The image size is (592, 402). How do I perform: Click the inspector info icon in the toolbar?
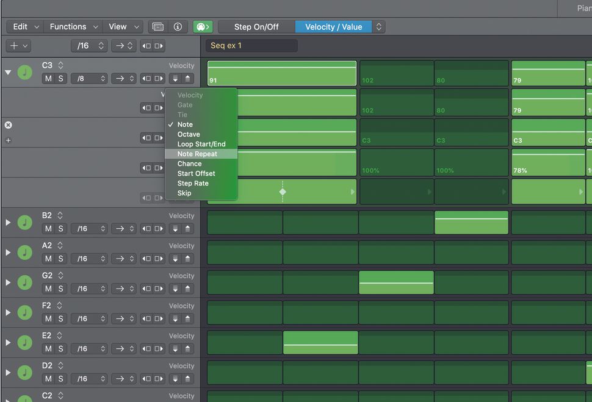178,27
